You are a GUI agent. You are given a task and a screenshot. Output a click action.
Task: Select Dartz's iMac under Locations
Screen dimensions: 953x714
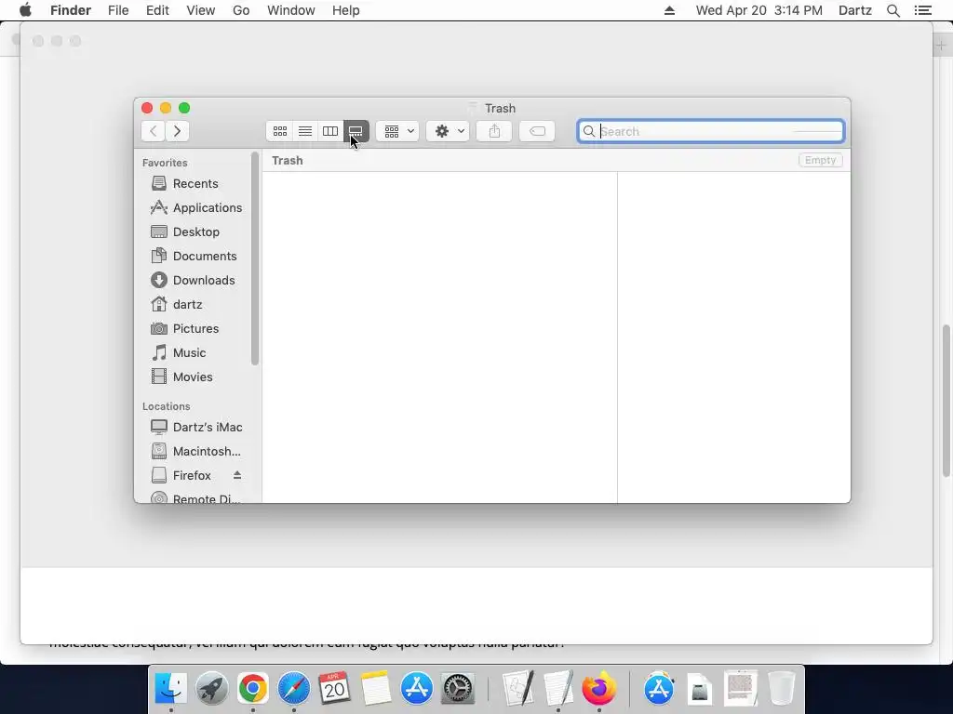pos(195,427)
